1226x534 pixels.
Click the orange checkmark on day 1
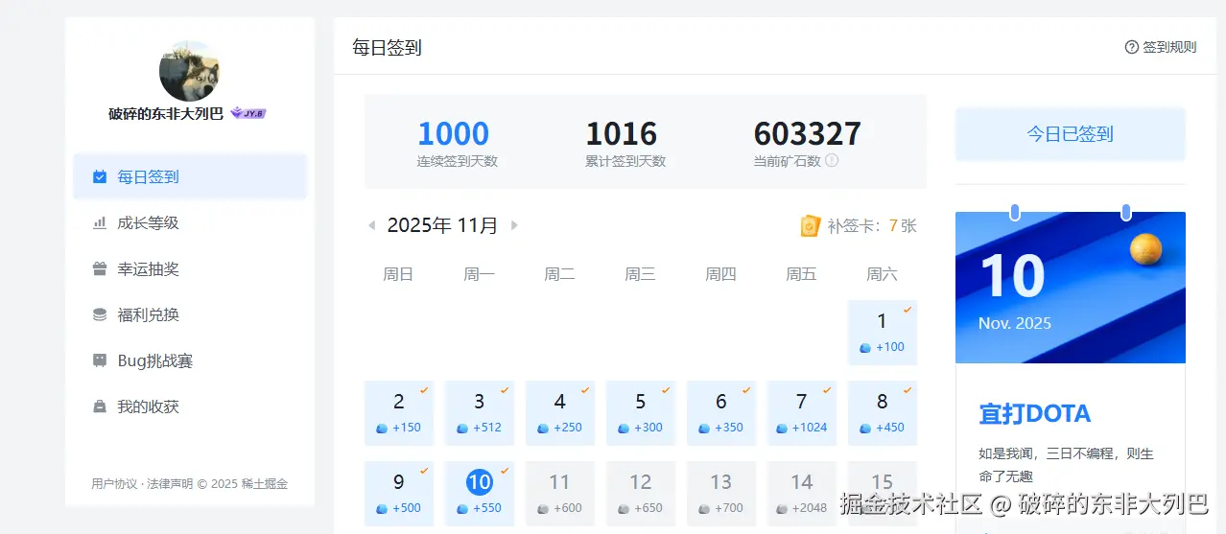(x=908, y=310)
